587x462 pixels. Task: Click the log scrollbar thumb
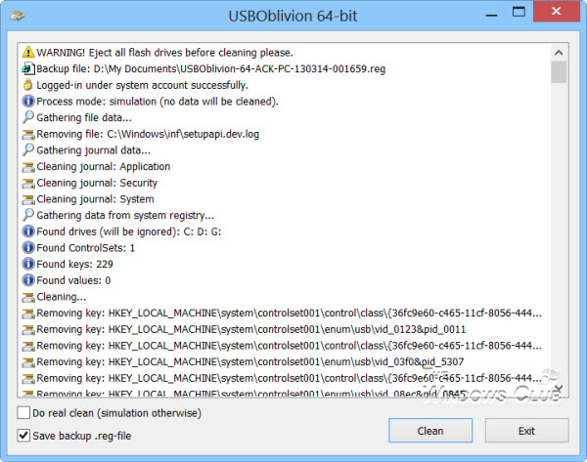pyautogui.click(x=559, y=72)
